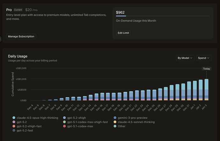Image resolution: width=220 pixels, height=141 pixels.
Task: Select the Dec 30 usage bar
Action: (x=183, y=92)
